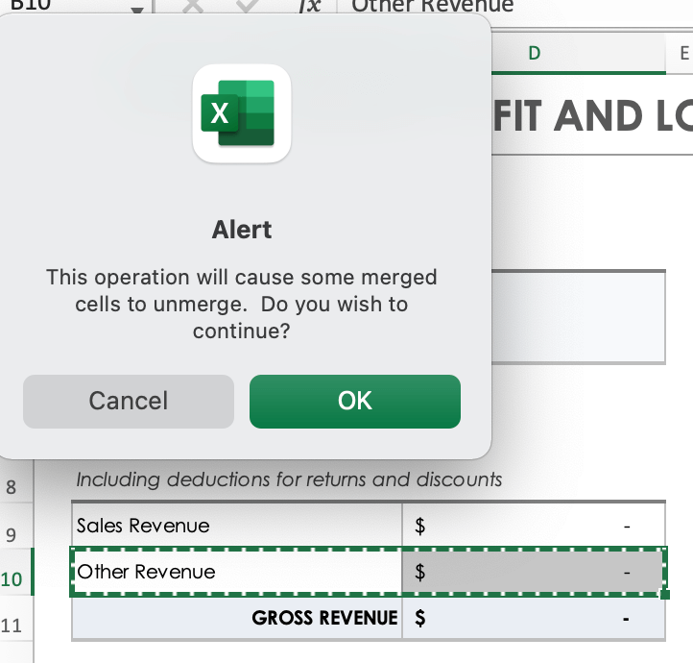Viewport: 693px width, 663px height.
Task: Click the 'Including deductions for returns' note cell
Action: 288,479
